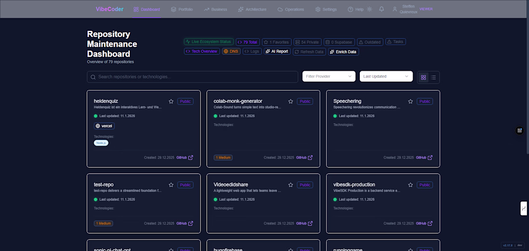Screen dimensions: 529x251
Task: Open the Tasks button
Action: point(395,42)
